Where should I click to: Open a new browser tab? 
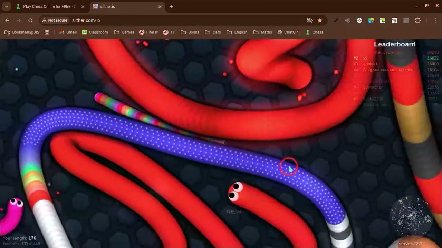coord(172,6)
